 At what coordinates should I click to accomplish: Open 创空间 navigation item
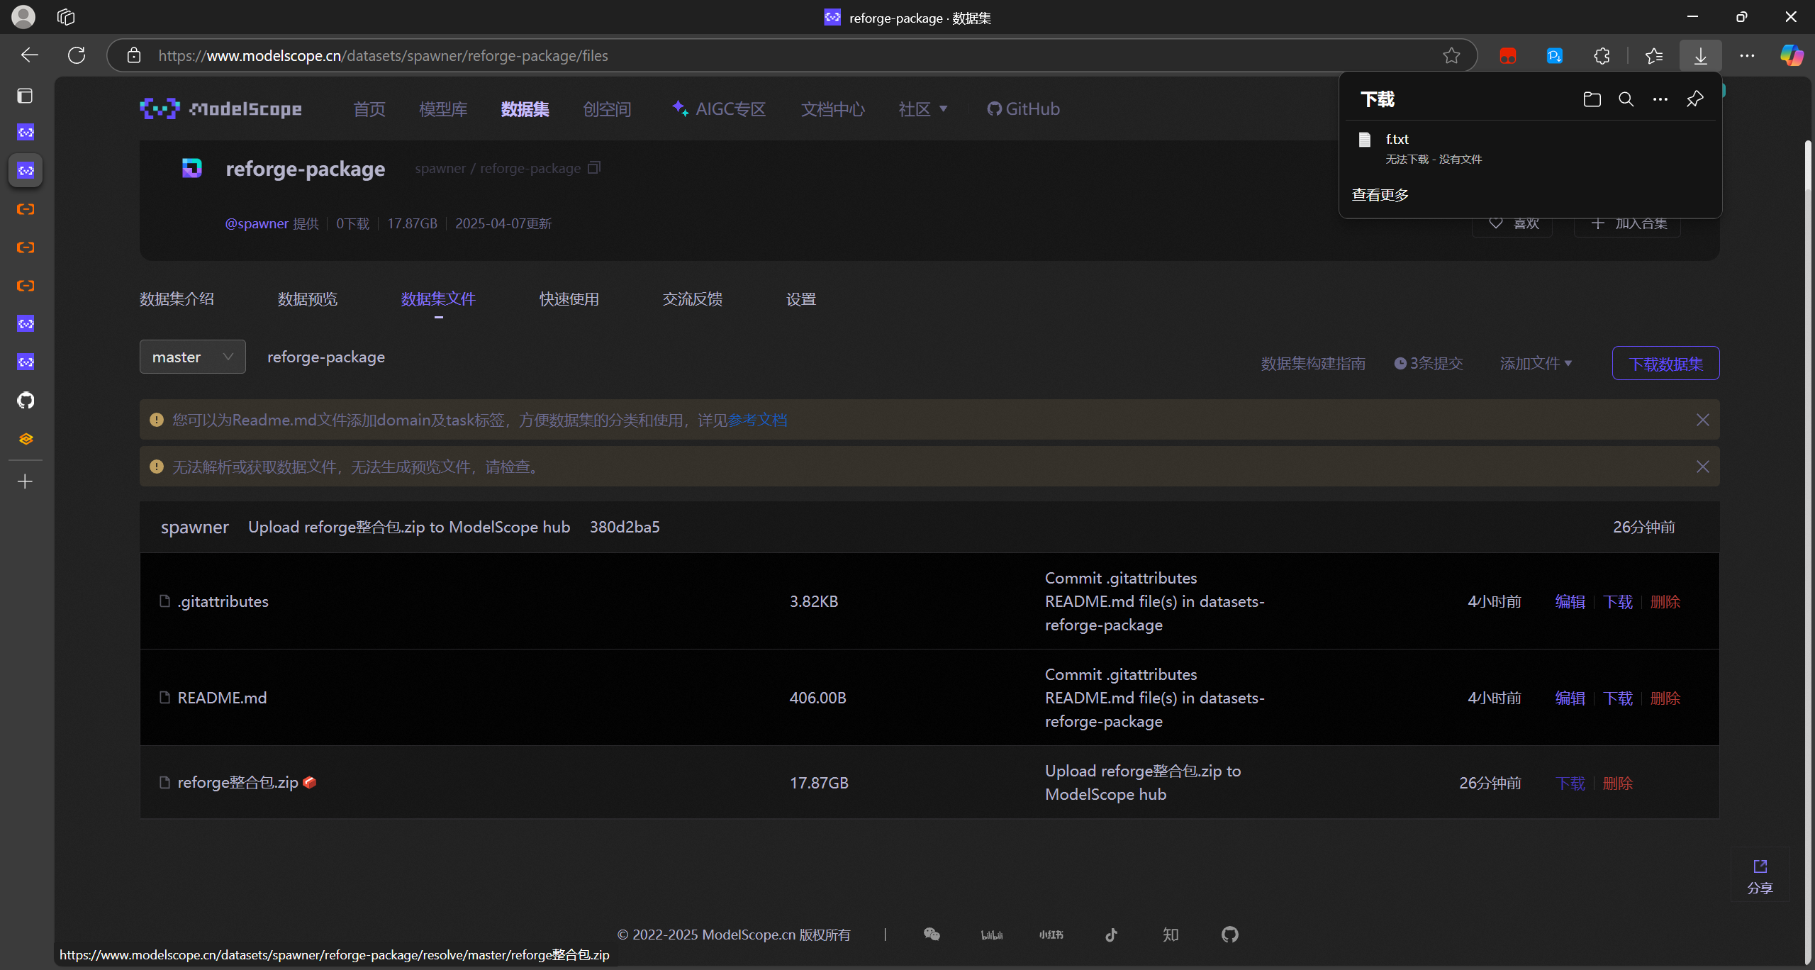607,108
